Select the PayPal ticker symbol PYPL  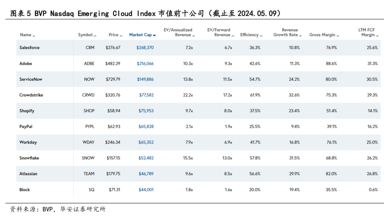coord(89,126)
